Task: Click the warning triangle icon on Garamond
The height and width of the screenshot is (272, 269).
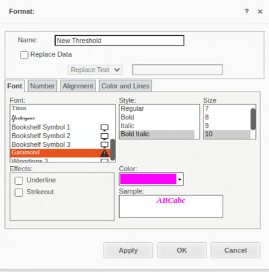Action: pyautogui.click(x=104, y=153)
